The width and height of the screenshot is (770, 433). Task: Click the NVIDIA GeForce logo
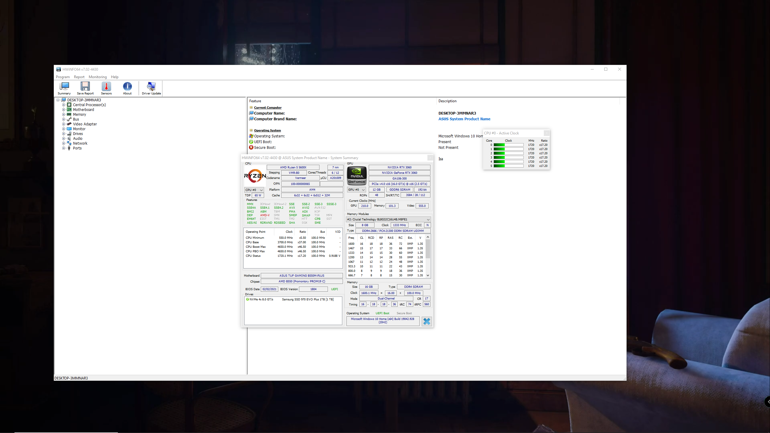(x=357, y=176)
